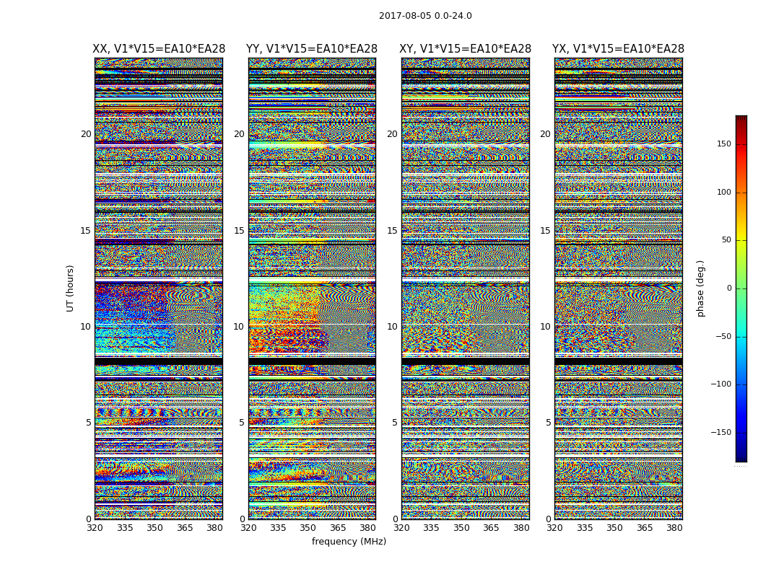Select the XX, V1*V15=EA10*EA28 subplot title

159,49
